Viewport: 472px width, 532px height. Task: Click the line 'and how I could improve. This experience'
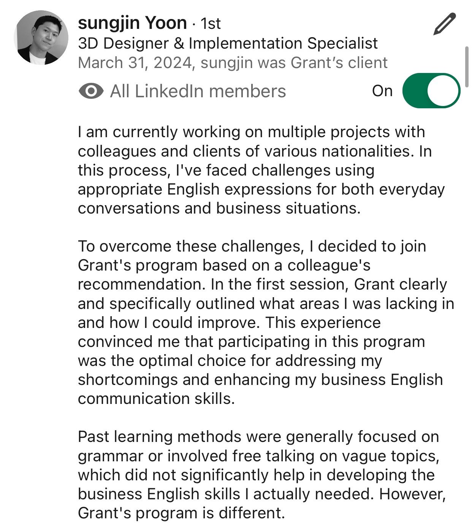(229, 322)
